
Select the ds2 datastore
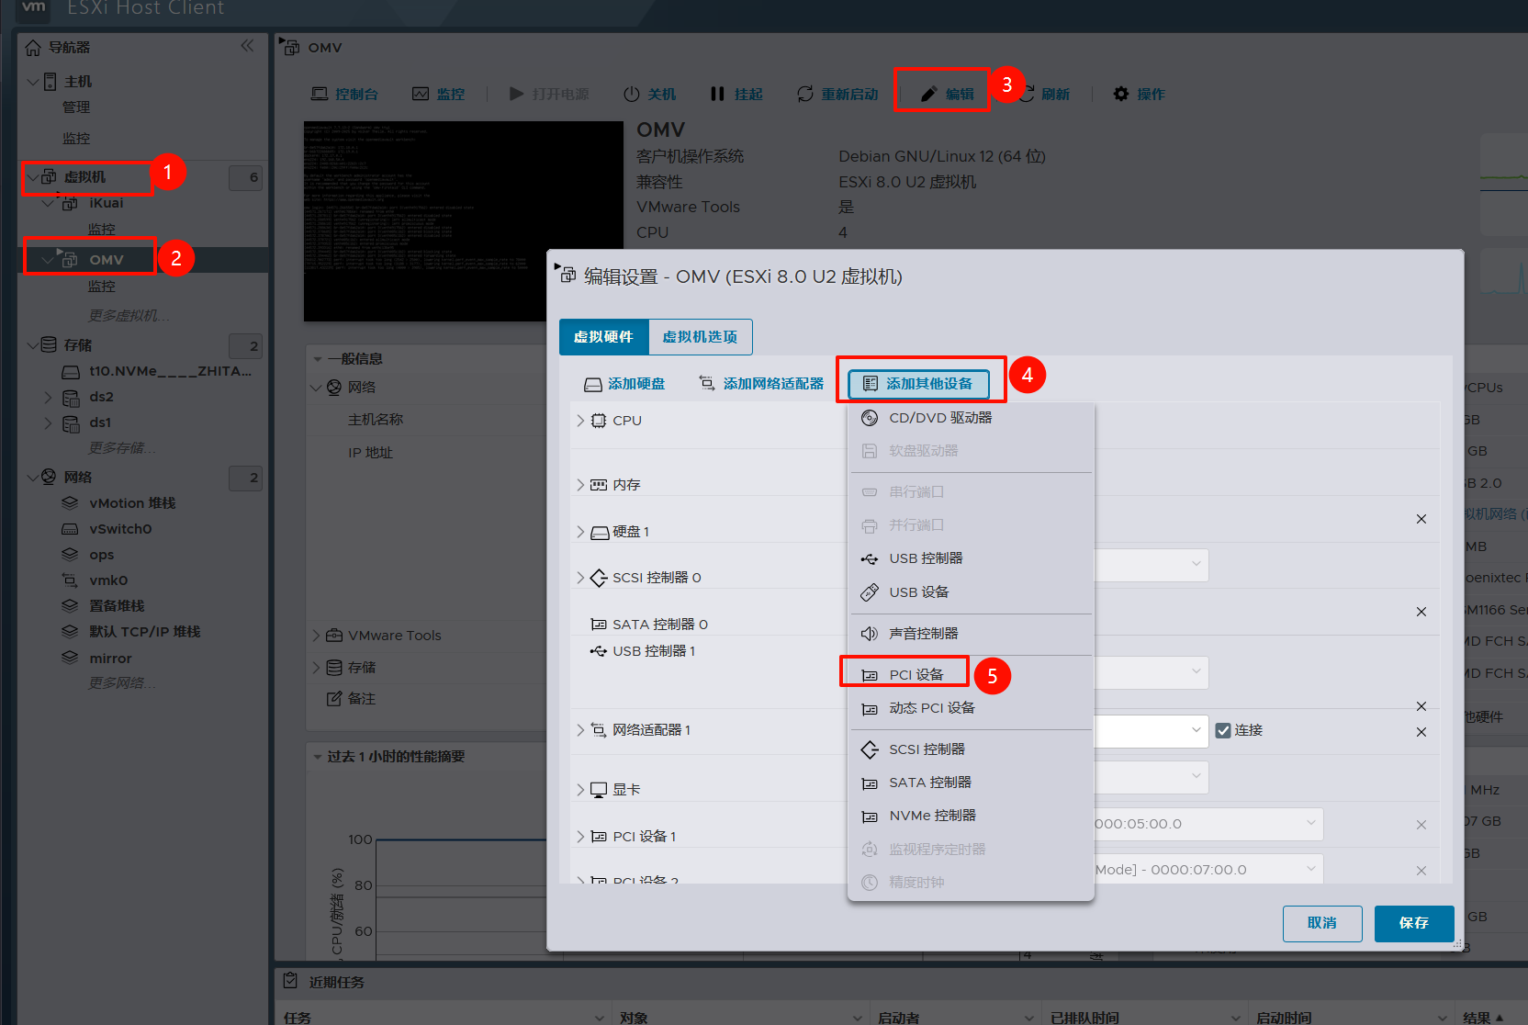101,397
